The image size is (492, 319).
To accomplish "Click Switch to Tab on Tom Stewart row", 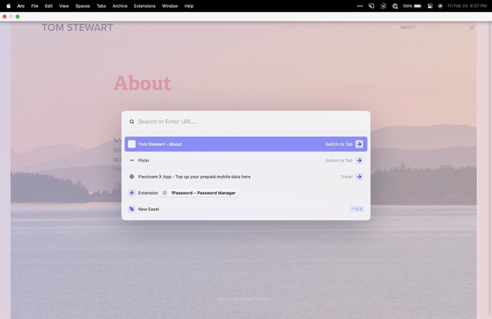I will [x=338, y=144].
